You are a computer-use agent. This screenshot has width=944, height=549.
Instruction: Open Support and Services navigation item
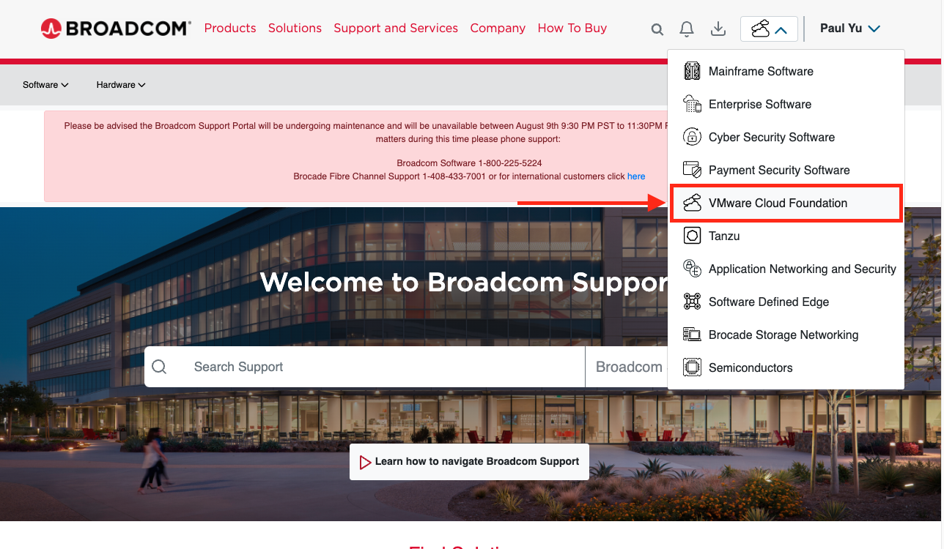[x=396, y=28]
